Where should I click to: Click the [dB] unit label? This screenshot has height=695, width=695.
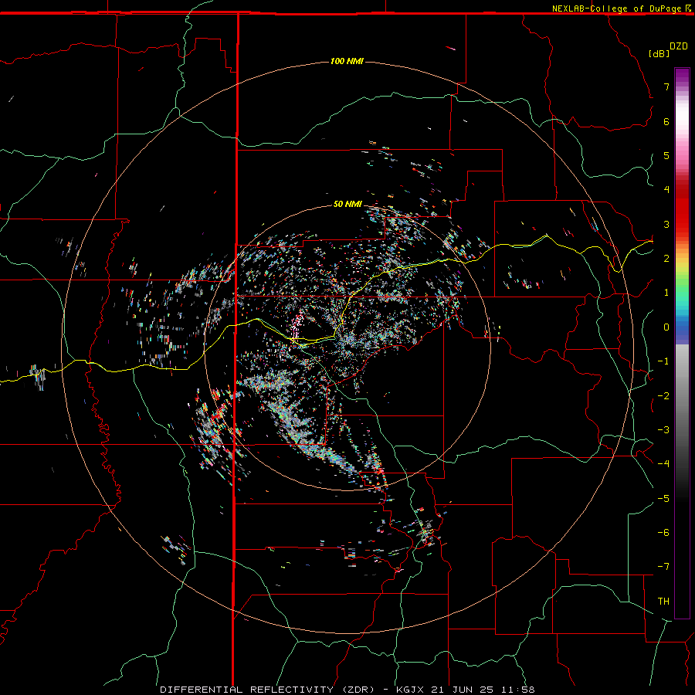point(659,53)
